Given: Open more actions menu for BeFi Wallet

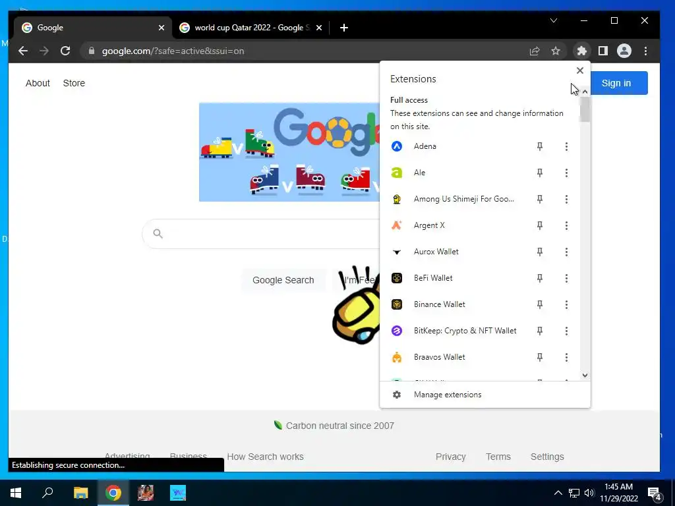Looking at the screenshot, I should 566,278.
